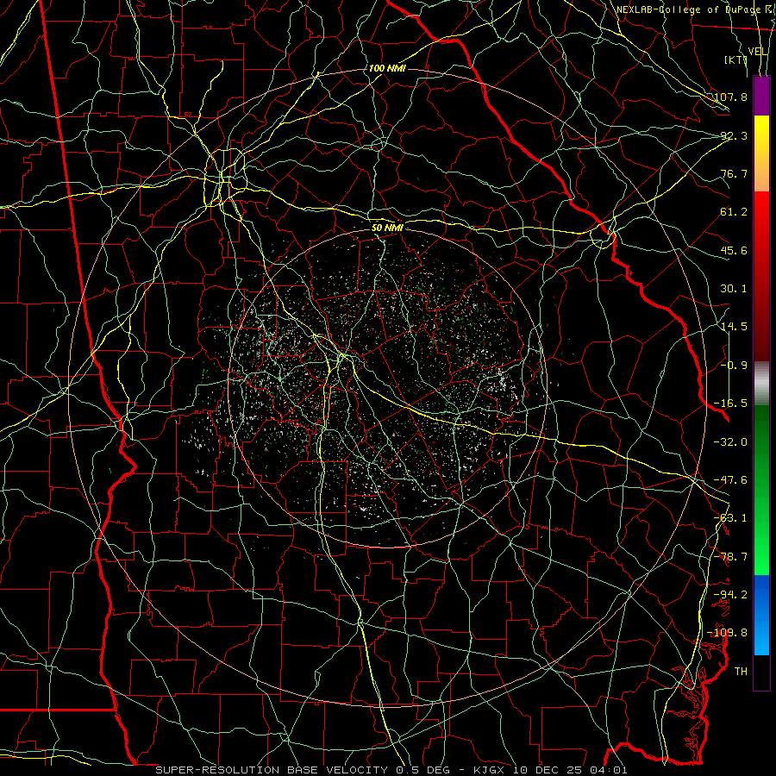Click the -47.6 legend value
The height and width of the screenshot is (776, 776).
coord(730,480)
